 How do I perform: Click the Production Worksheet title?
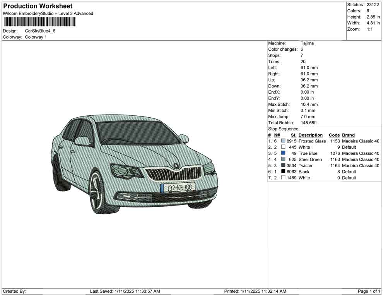coord(38,6)
